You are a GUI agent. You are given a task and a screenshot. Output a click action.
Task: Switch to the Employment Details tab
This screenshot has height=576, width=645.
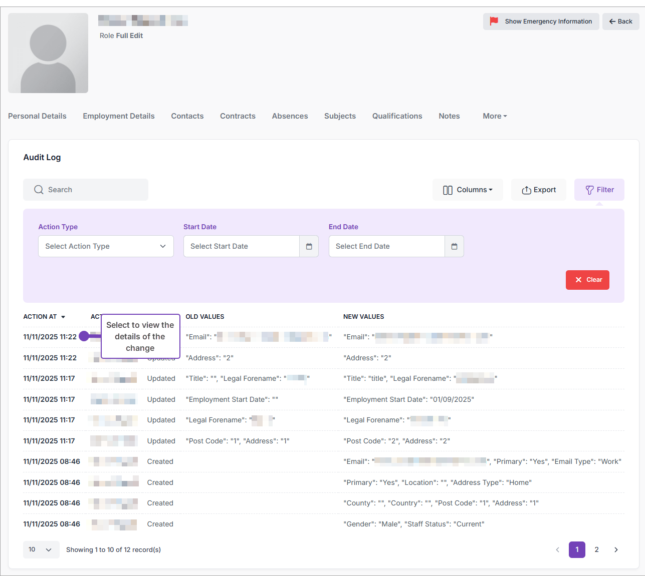(x=119, y=116)
